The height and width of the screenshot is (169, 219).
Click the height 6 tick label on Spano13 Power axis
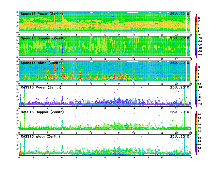click(x=17, y=12)
